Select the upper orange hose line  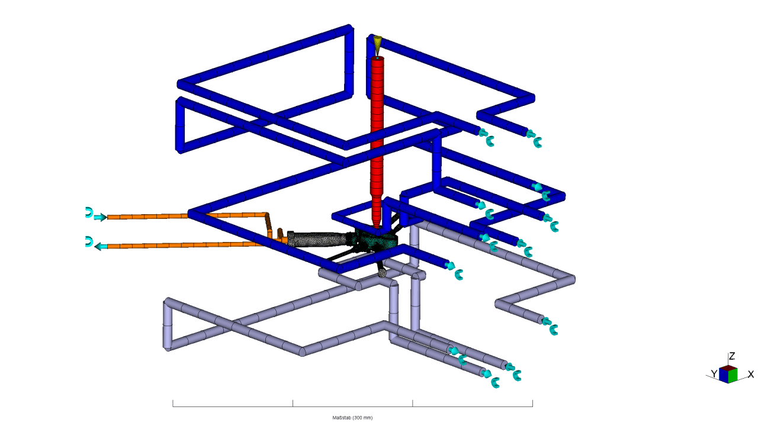[x=188, y=215]
